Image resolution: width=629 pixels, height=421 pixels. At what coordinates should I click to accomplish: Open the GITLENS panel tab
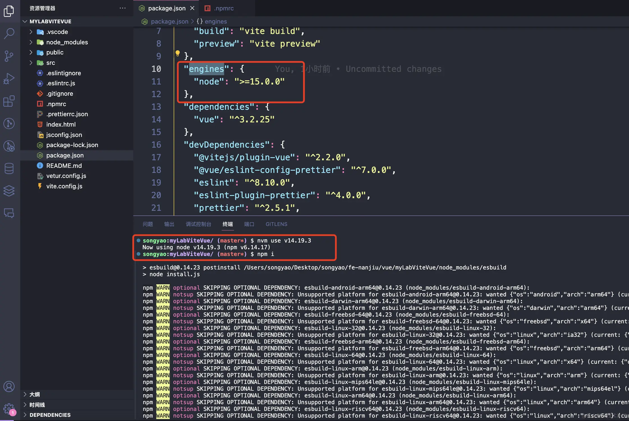pyautogui.click(x=276, y=224)
